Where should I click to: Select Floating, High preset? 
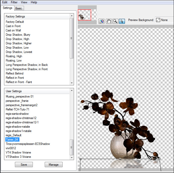(14, 56)
